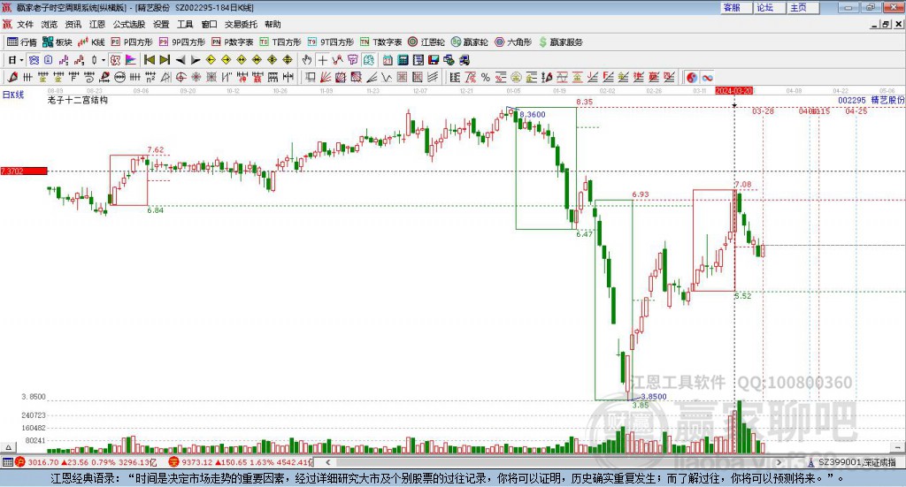Switch to the K线 chart view
This screenshot has width=906, height=487.
tap(91, 42)
